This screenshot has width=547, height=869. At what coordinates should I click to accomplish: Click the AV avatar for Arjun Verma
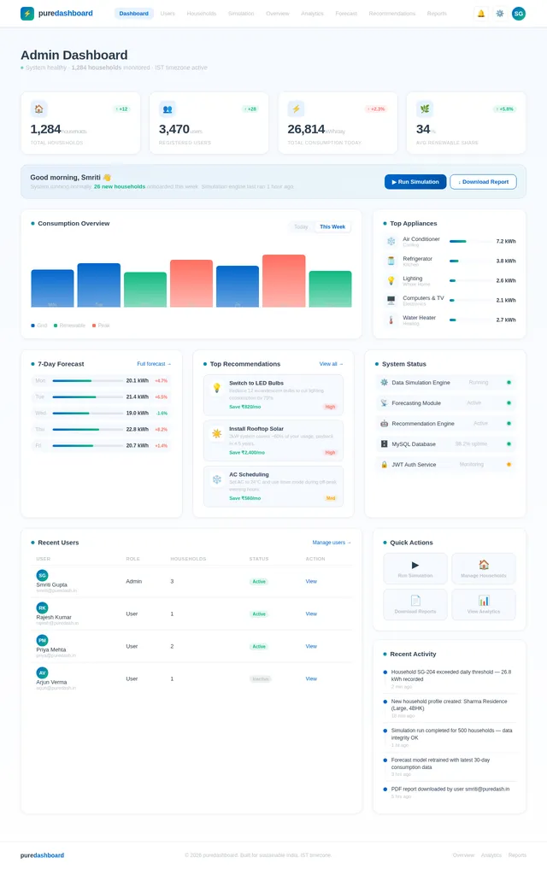coord(42,672)
